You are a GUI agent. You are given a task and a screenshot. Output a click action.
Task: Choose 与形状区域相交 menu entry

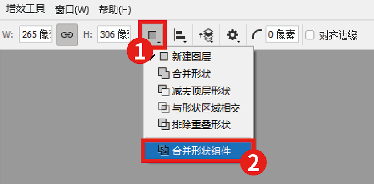(x=199, y=108)
